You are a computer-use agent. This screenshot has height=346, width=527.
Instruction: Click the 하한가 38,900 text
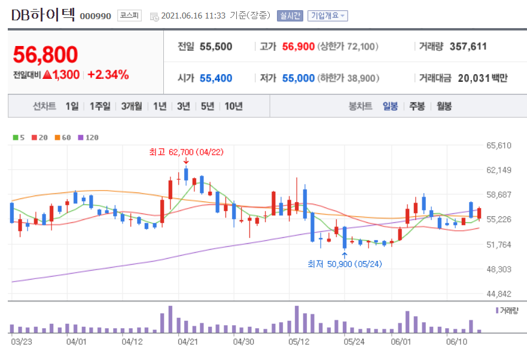coord(348,78)
